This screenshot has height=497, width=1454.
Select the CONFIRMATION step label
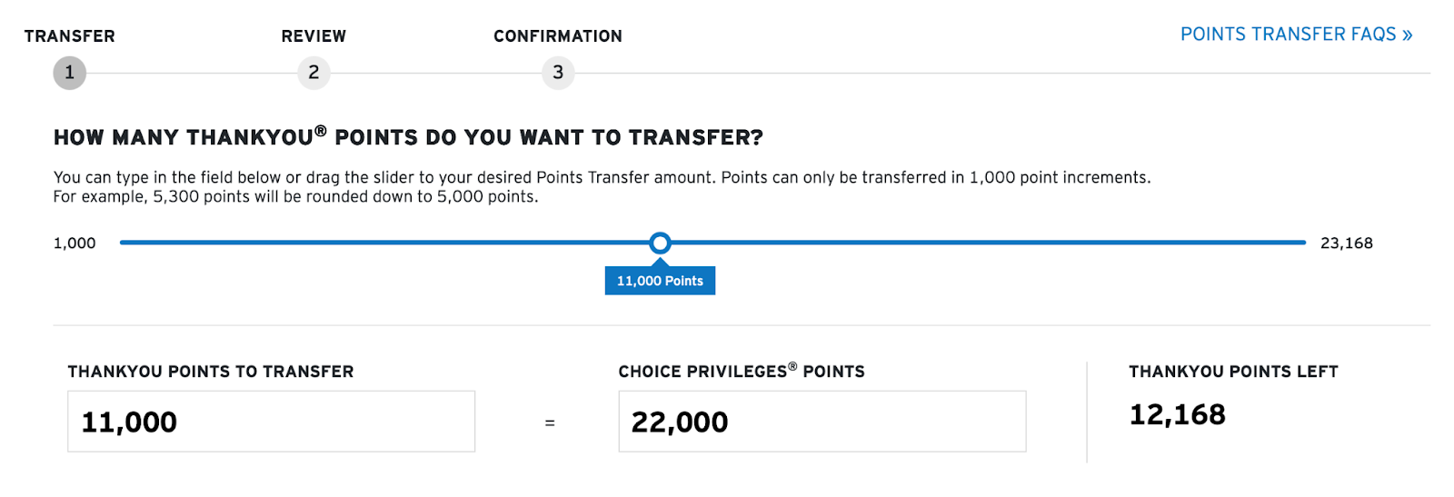coord(558,36)
